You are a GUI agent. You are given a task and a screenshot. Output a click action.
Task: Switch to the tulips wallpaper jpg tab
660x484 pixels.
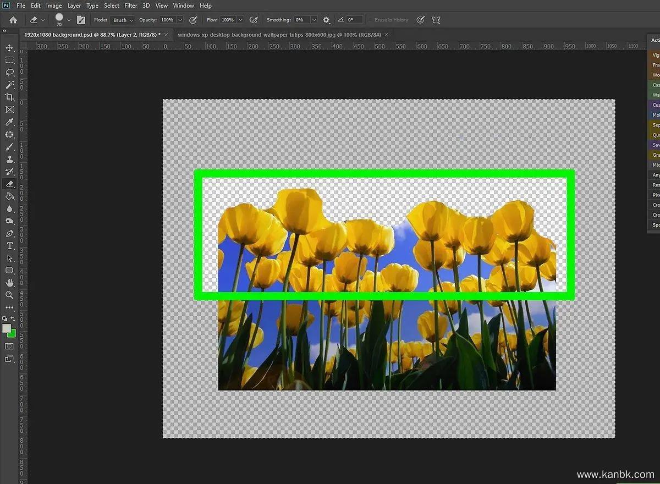279,35
